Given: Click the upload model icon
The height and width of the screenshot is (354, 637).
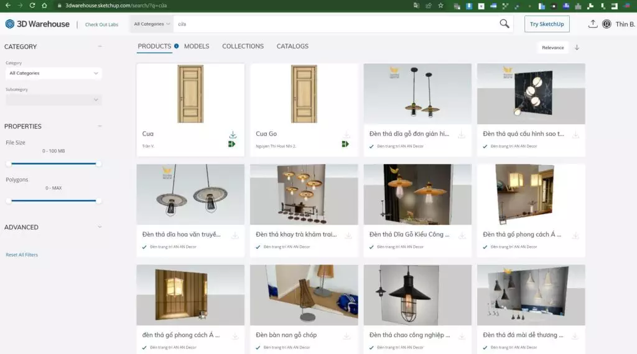Looking at the screenshot, I should point(593,24).
